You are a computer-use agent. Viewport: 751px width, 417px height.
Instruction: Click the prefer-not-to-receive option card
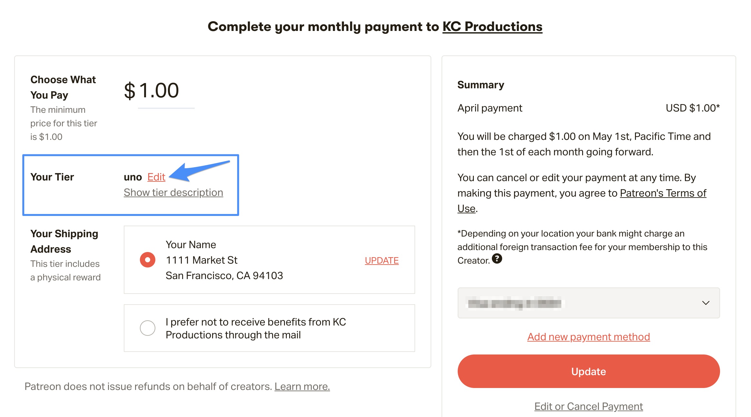pyautogui.click(x=269, y=328)
